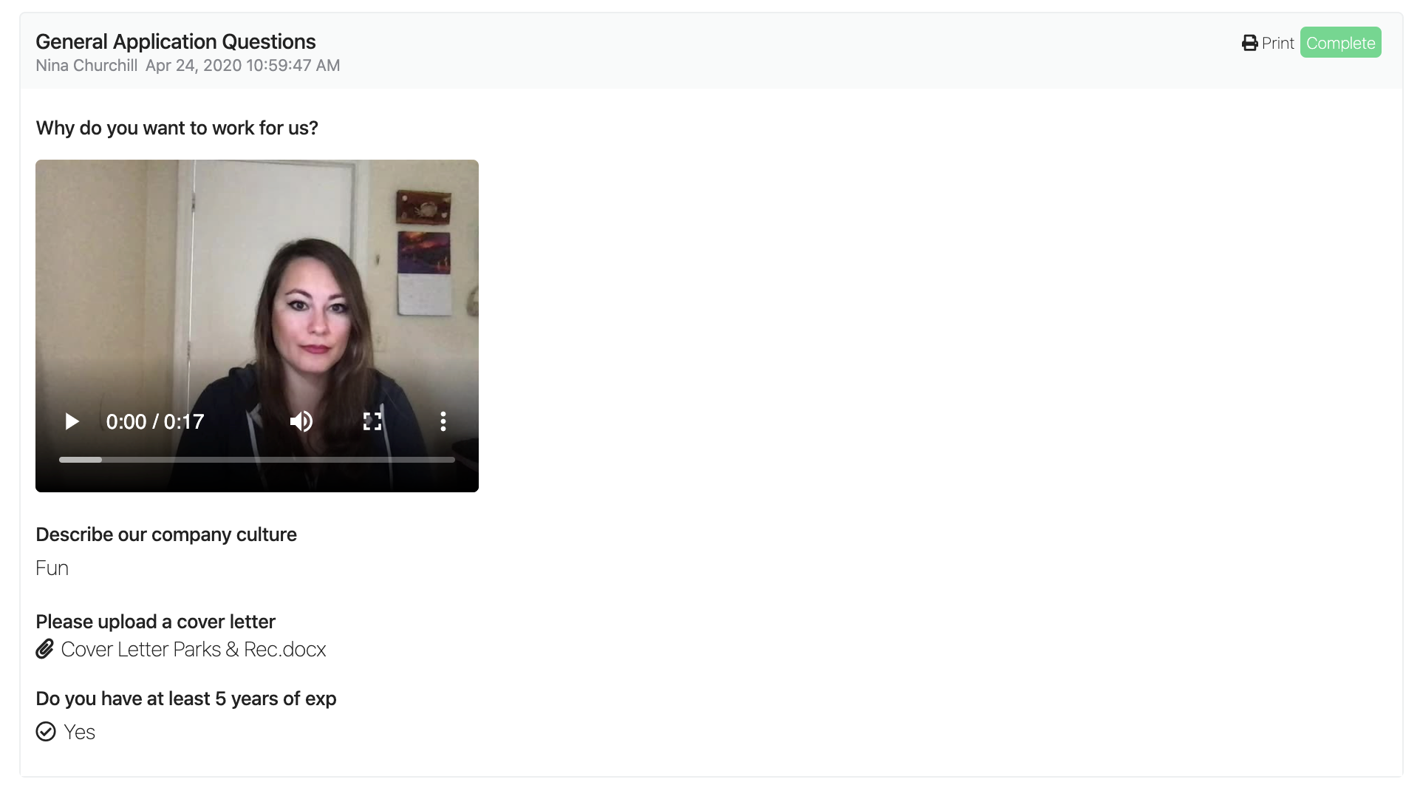Viewport: 1420px width, 785px height.
Task: Play the applicant's video response
Action: (72, 421)
